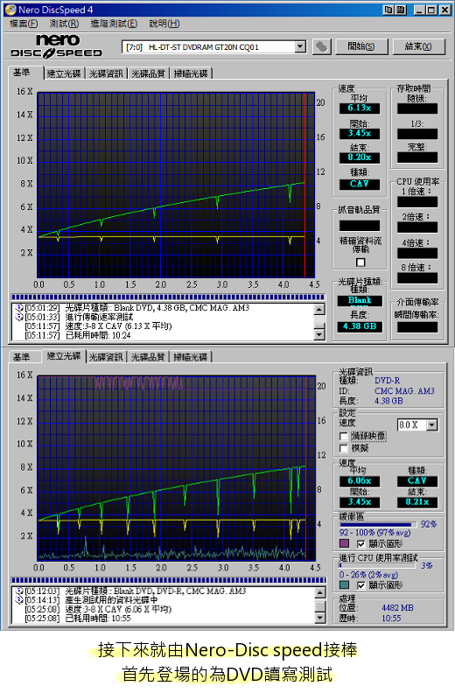The width and height of the screenshot is (455, 700).
Task: Enable the 模擬 simulation checkbox
Action: 343,448
